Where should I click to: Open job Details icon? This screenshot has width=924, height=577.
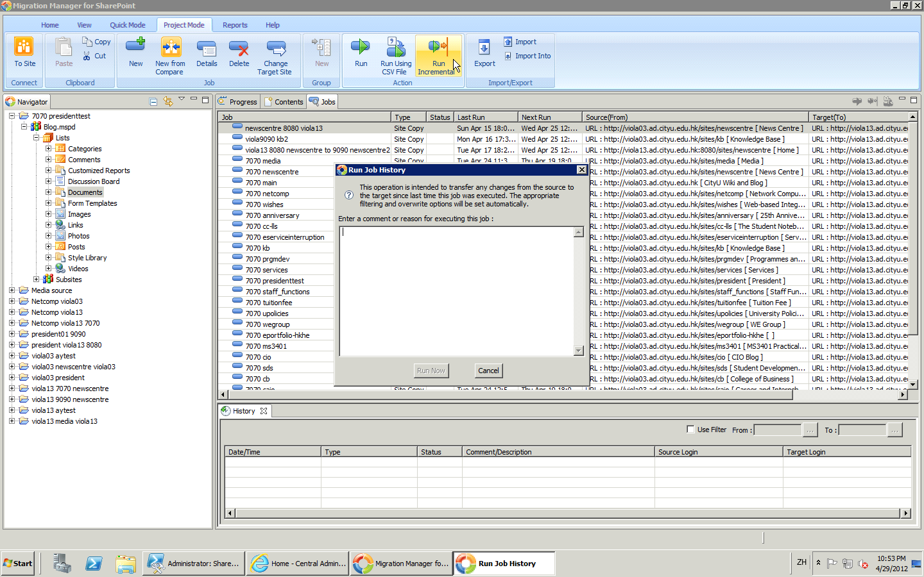click(x=207, y=49)
